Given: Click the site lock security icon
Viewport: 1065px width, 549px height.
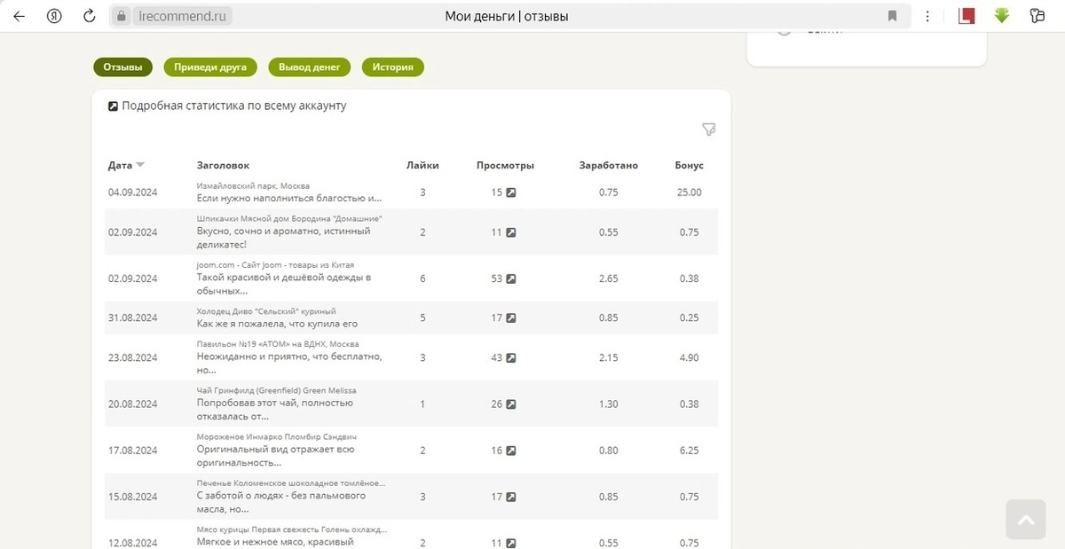Looking at the screenshot, I should coord(122,16).
